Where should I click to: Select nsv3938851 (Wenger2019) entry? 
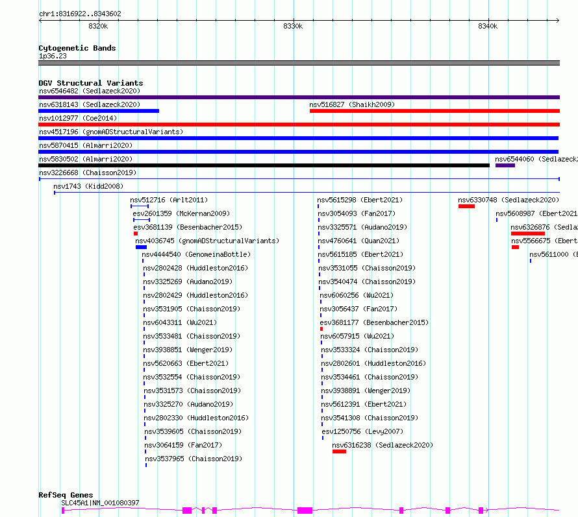point(188,350)
